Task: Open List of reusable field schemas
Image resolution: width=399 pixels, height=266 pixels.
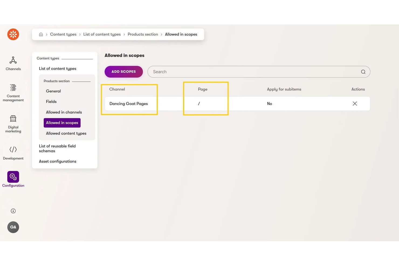Action: [x=57, y=148]
